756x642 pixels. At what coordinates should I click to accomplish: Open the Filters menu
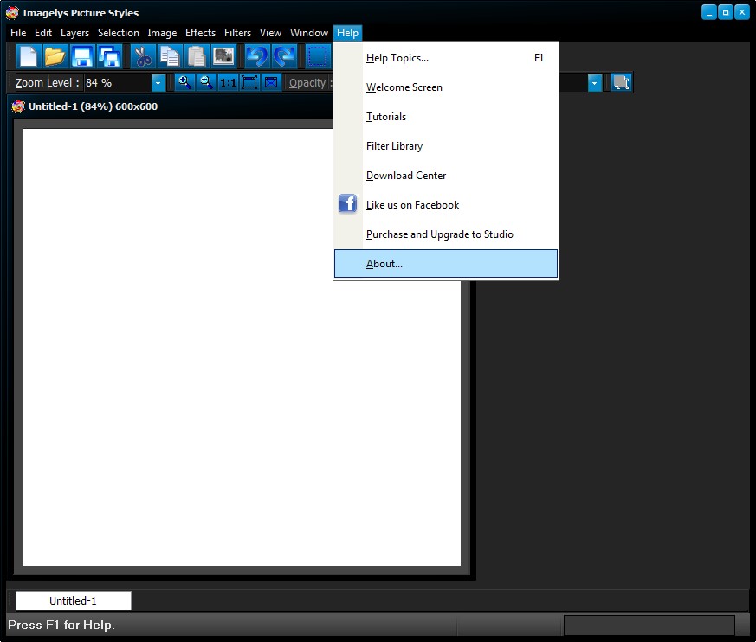coord(237,33)
